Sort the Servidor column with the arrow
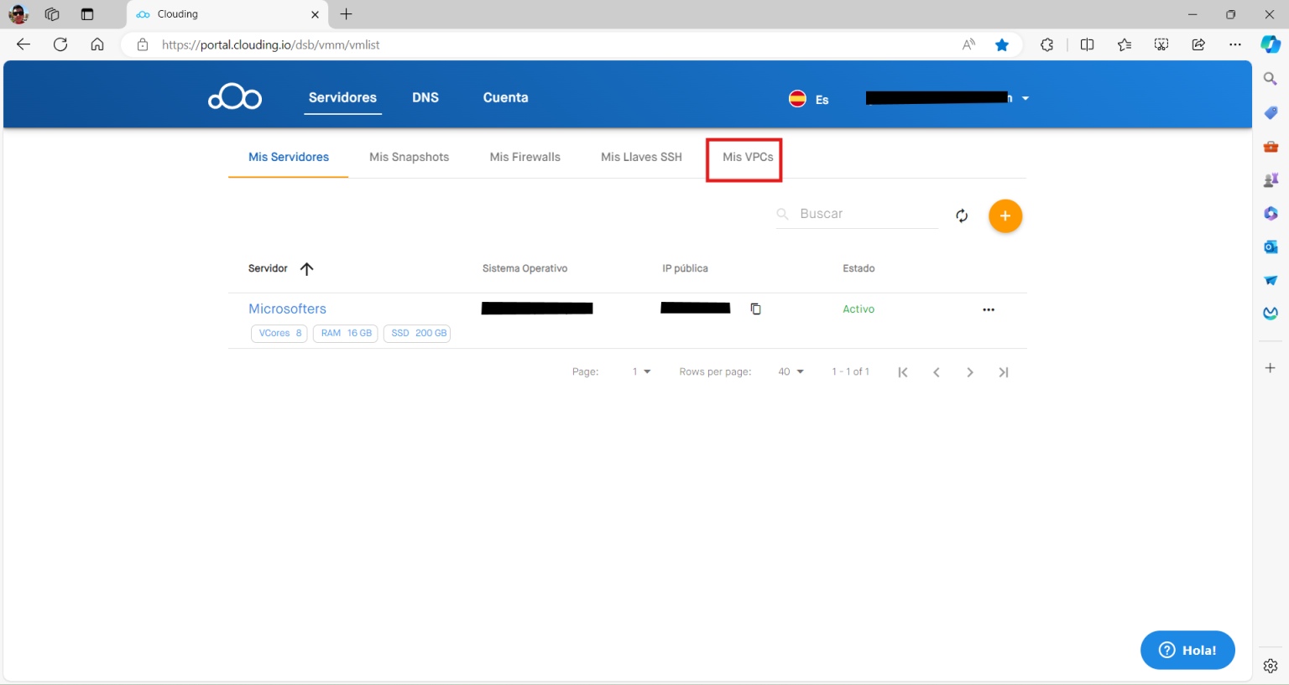1289x685 pixels. tap(306, 268)
